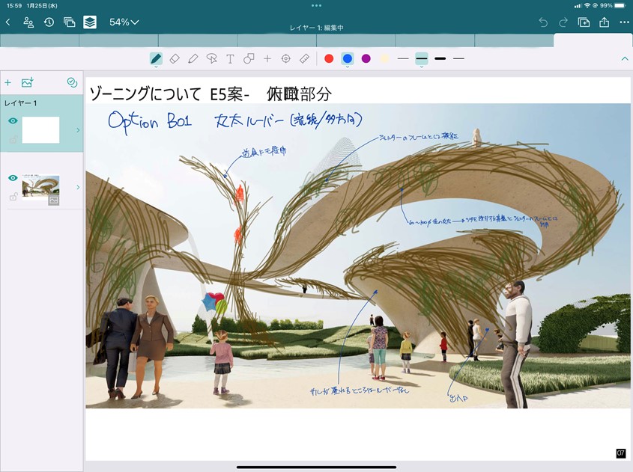The image size is (633, 472).
Task: Select the eraser tool
Action: [175, 58]
